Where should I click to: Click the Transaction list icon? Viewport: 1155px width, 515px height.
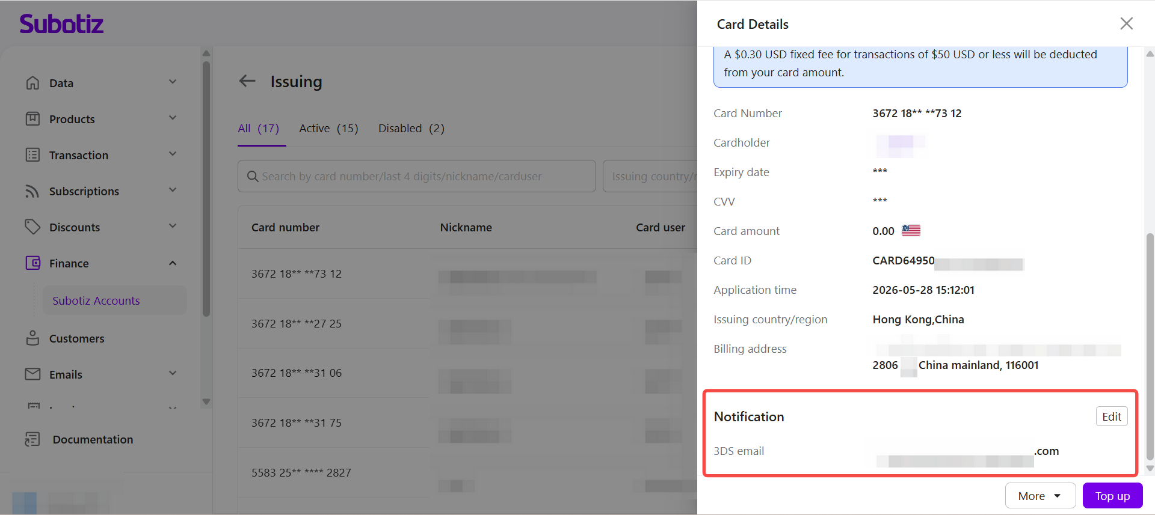tap(32, 155)
